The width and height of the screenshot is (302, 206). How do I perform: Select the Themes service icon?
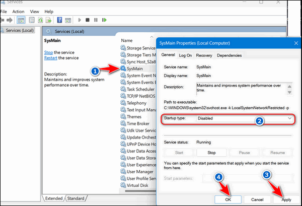[x=123, y=116]
